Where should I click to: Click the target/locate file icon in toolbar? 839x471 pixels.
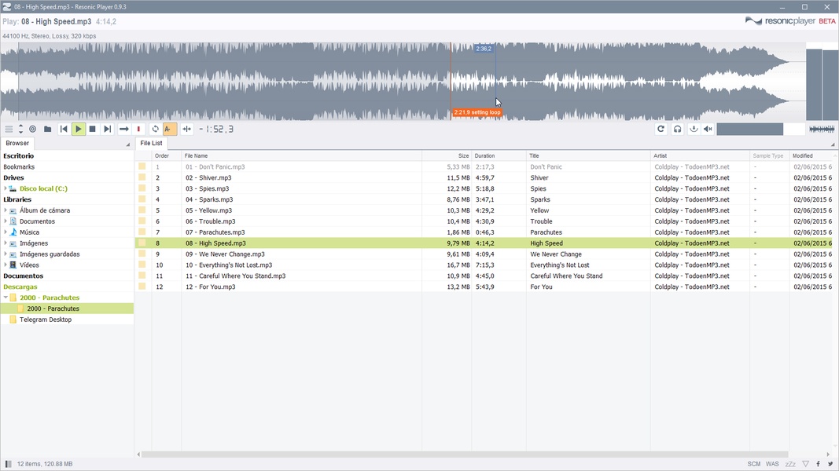[33, 129]
